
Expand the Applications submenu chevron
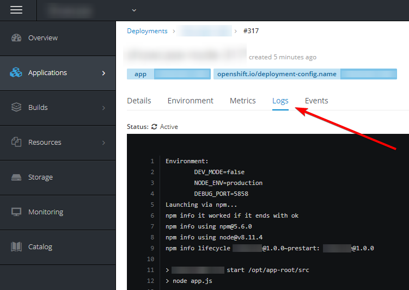tap(104, 73)
